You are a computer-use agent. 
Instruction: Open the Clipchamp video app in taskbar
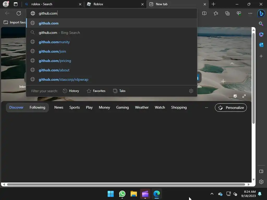(x=145, y=194)
